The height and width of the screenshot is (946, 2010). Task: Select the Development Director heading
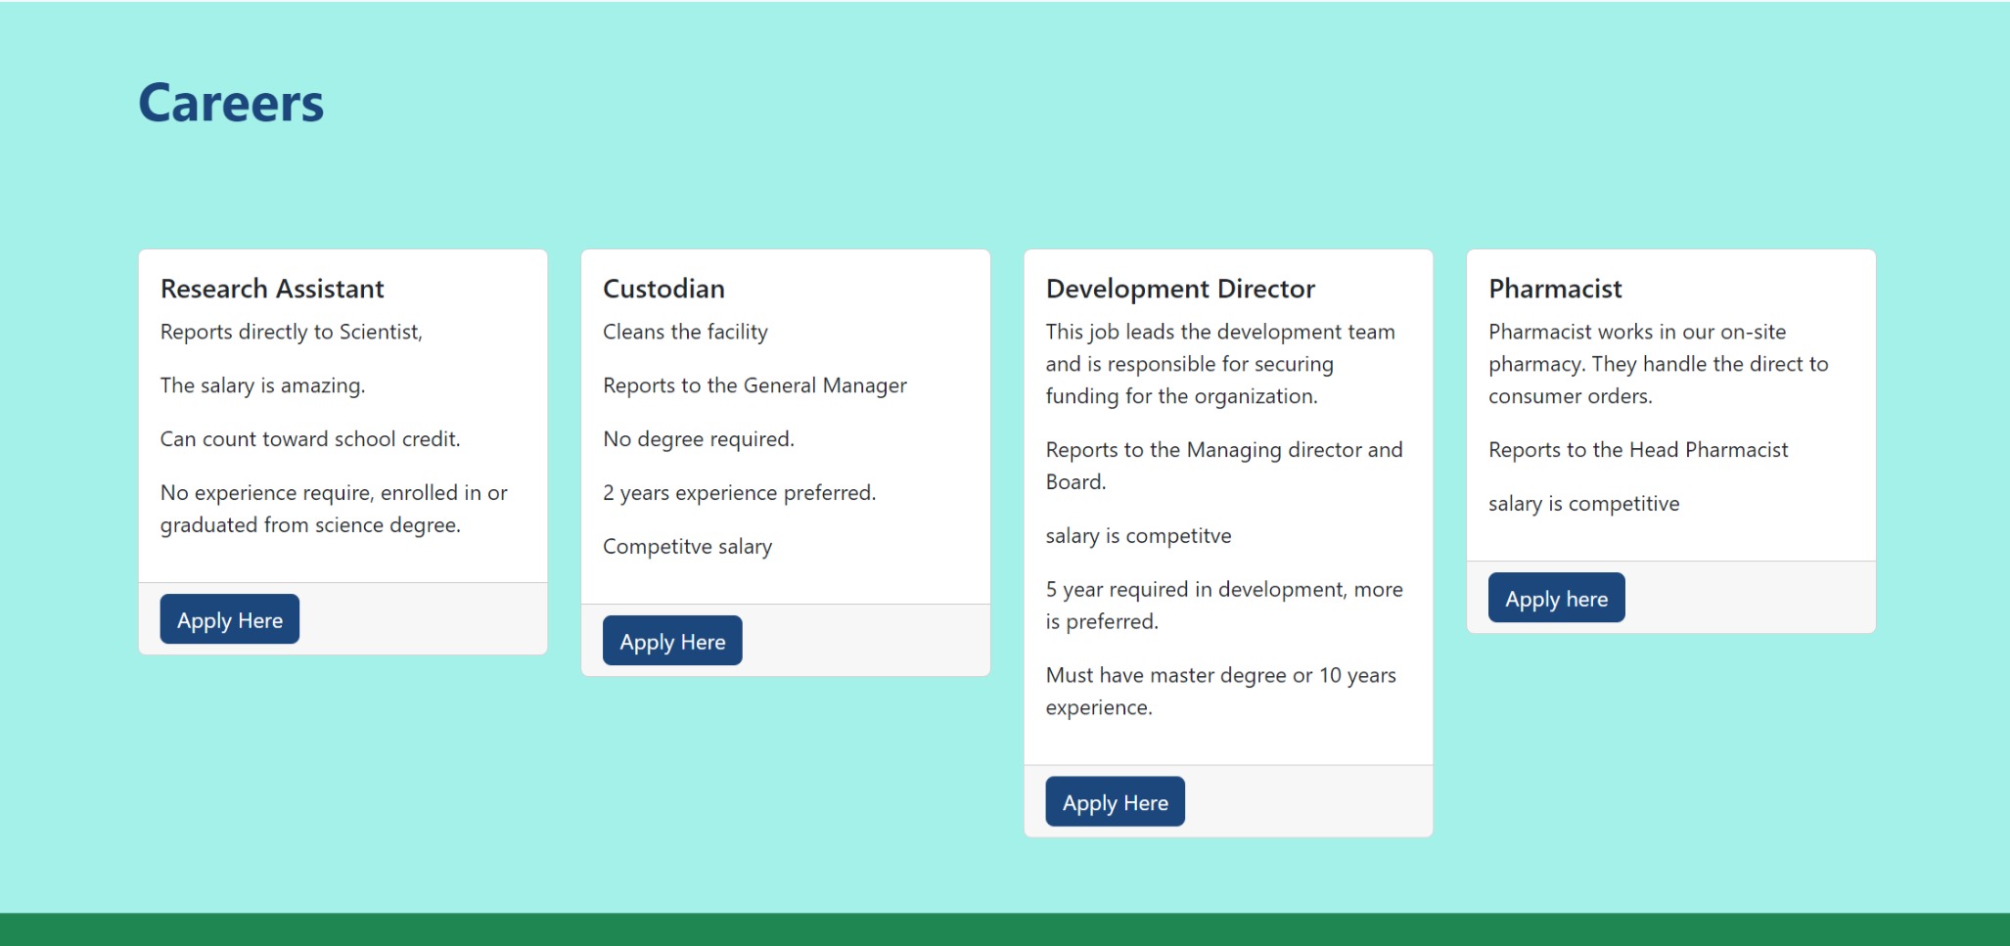pyautogui.click(x=1180, y=289)
